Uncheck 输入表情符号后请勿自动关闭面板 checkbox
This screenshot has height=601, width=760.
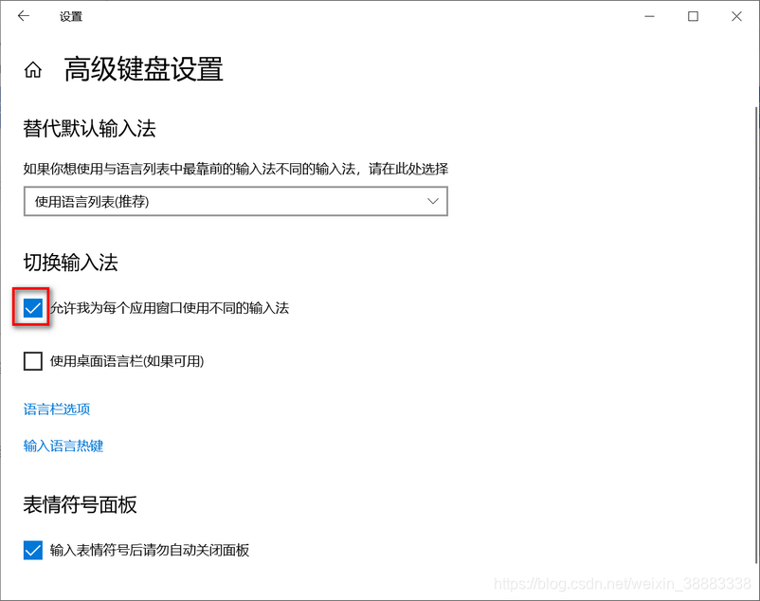33,550
